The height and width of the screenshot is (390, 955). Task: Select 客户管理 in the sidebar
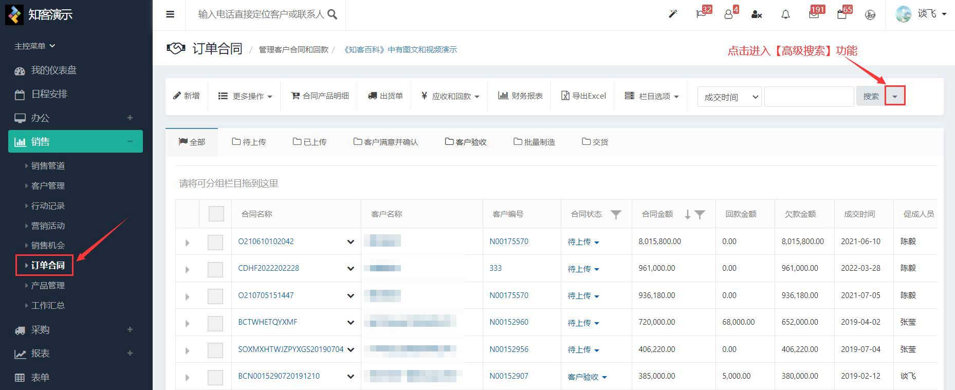click(x=48, y=185)
